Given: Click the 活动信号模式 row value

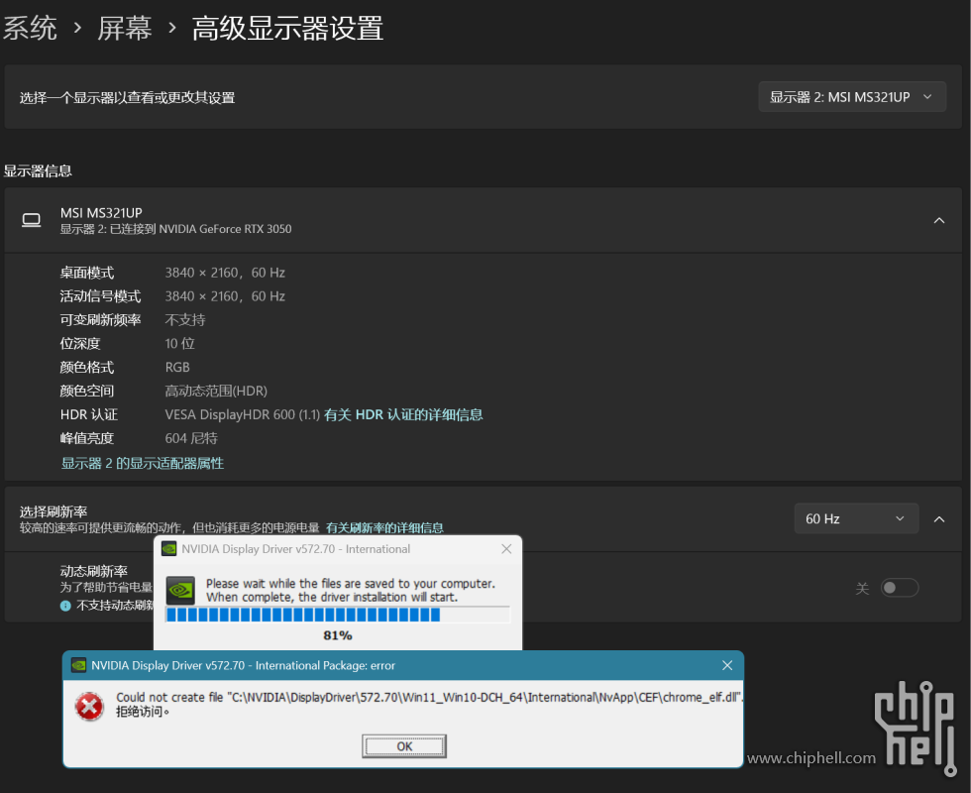Looking at the screenshot, I should point(225,296).
